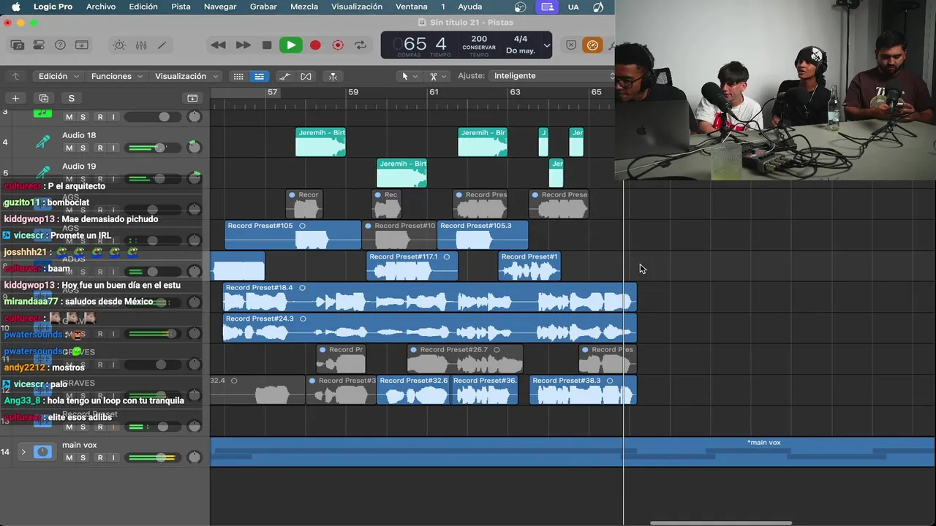
Task: Open the Navegar menu
Action: [220, 7]
